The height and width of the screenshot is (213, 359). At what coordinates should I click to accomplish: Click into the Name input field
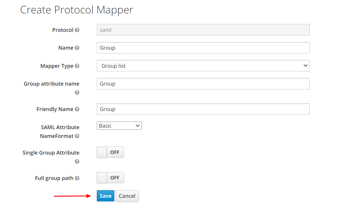pos(203,48)
